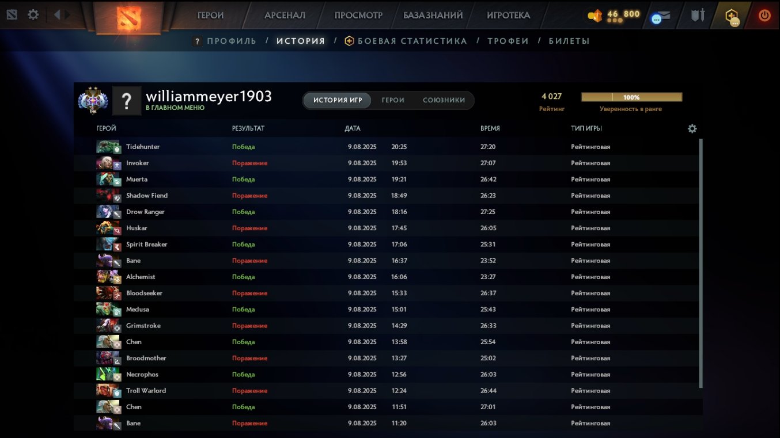Switch to ПРОФИЛЬ sub-tab

pos(232,41)
